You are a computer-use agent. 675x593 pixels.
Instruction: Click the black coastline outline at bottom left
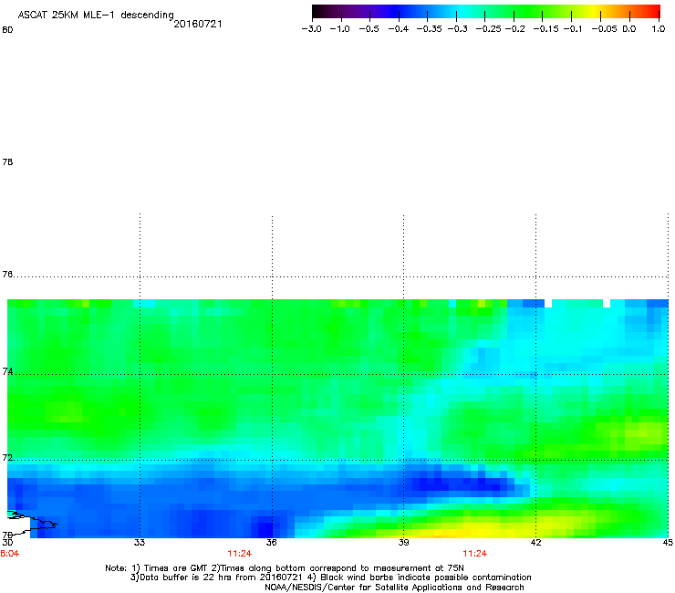32,524
